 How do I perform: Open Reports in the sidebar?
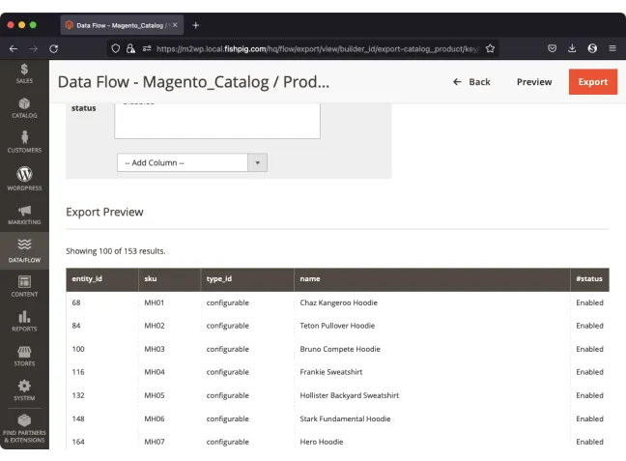coord(24,321)
